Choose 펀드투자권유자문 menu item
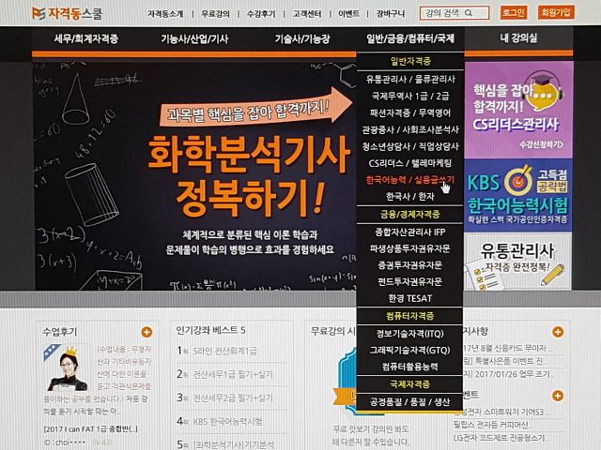This screenshot has height=450, width=601. click(410, 281)
